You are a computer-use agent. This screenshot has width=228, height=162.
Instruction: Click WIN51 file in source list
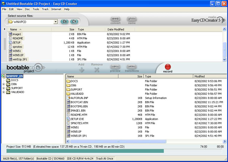[x=17, y=51]
